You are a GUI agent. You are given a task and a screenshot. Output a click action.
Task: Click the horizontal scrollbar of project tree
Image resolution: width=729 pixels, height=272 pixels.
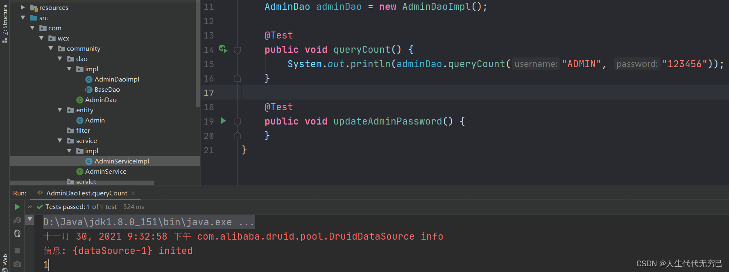[82, 183]
